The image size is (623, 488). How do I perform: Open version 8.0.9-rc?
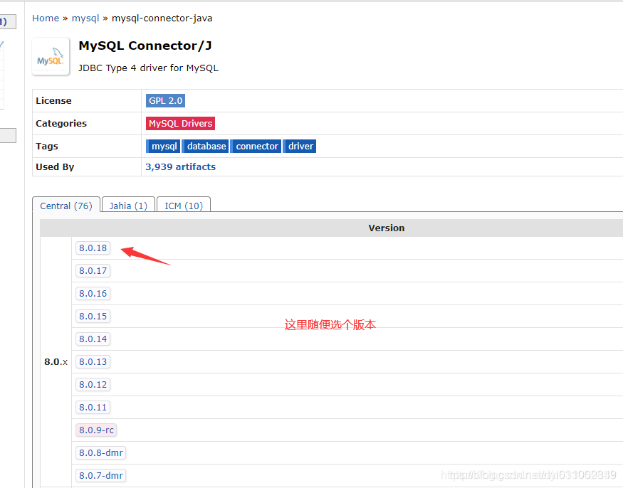(96, 430)
